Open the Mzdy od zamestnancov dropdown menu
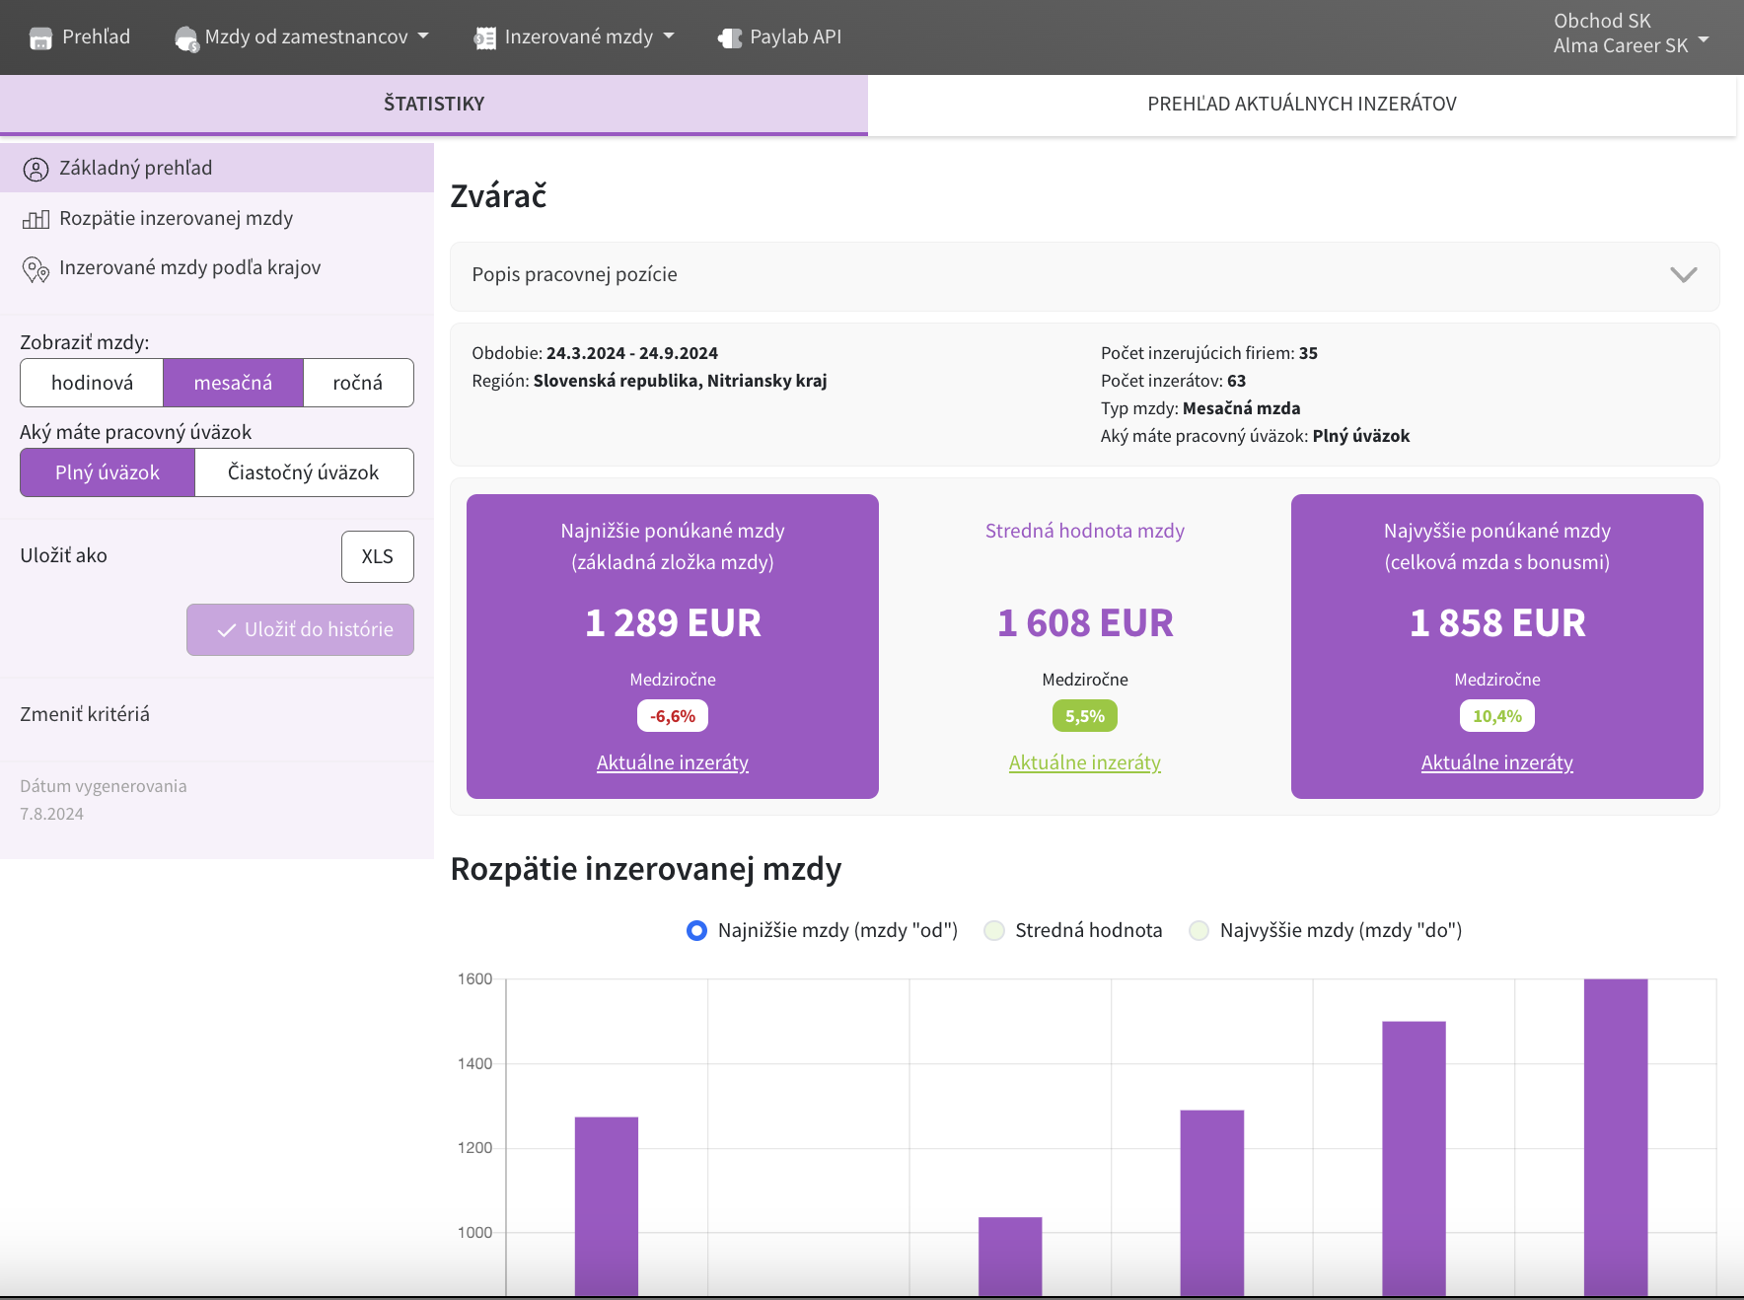The width and height of the screenshot is (1744, 1300). (302, 37)
